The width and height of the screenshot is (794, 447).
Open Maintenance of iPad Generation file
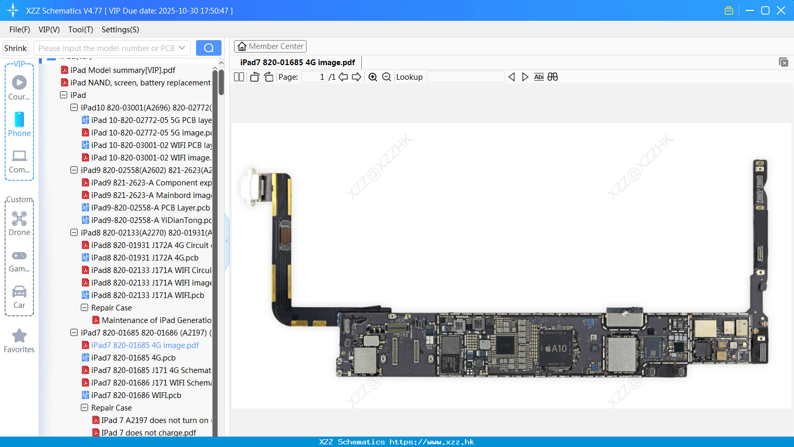tap(152, 320)
